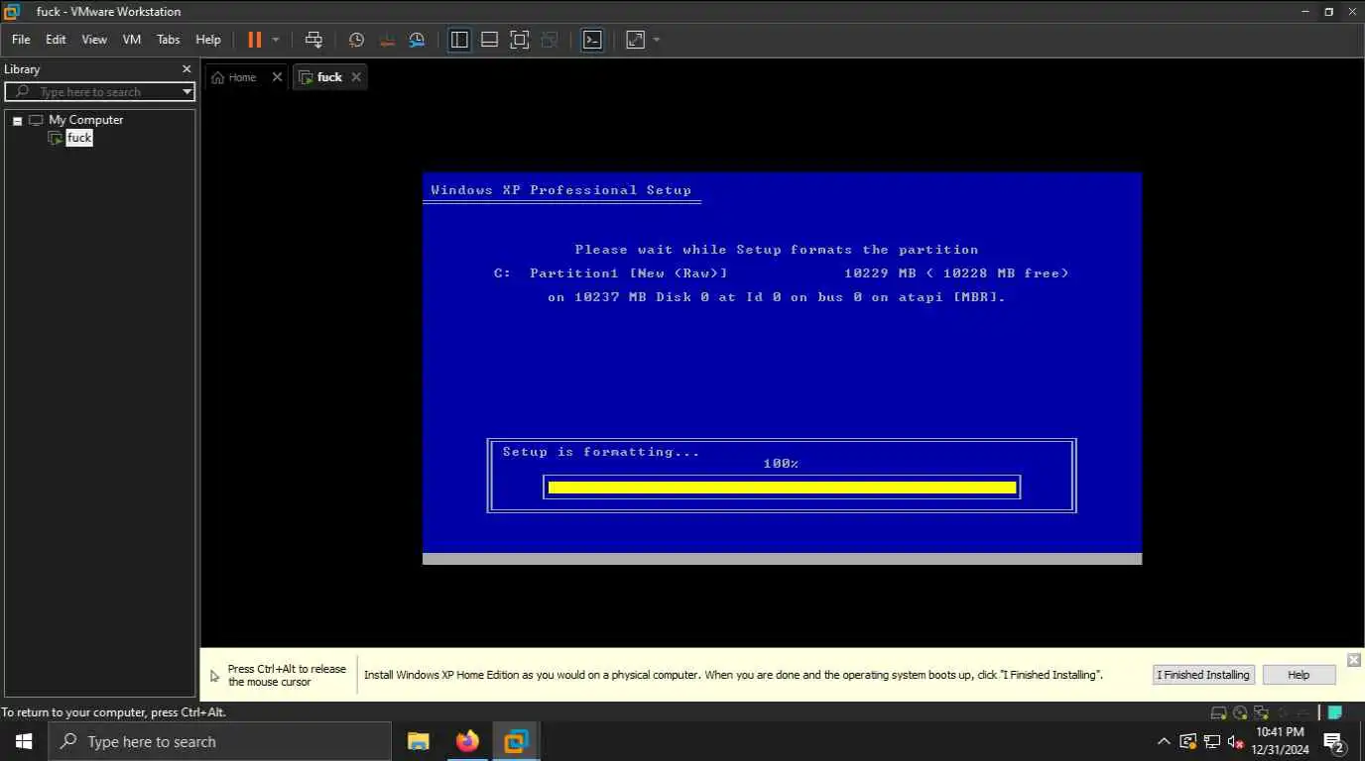Suspend the VM with the orange pause button
Screen dimensions: 1365x761
(255, 40)
